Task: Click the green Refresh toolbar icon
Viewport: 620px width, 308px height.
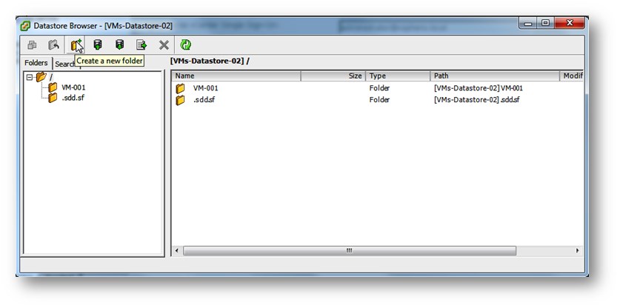Action: 185,45
